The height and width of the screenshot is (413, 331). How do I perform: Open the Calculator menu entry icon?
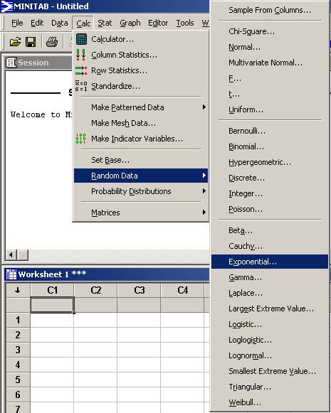(81, 39)
